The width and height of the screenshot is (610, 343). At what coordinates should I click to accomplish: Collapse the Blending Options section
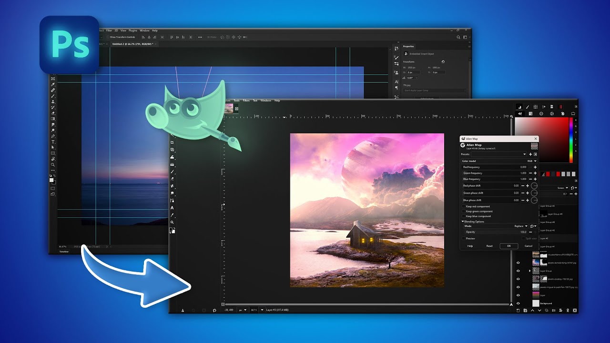[463, 222]
